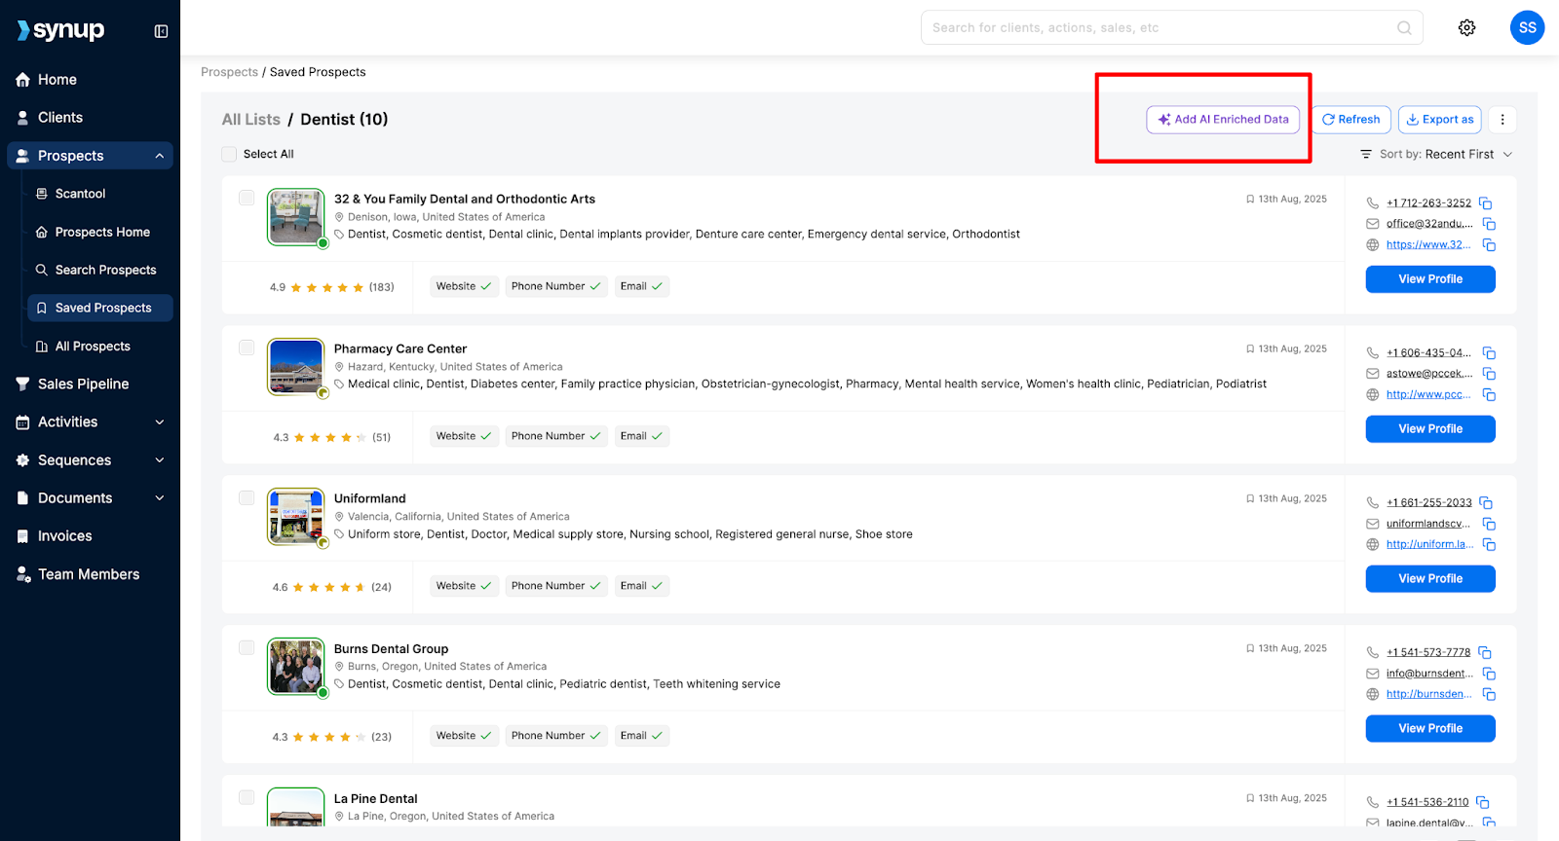Expand the Activities sidebar section
Viewport: 1559px width, 841px height.
tap(160, 422)
